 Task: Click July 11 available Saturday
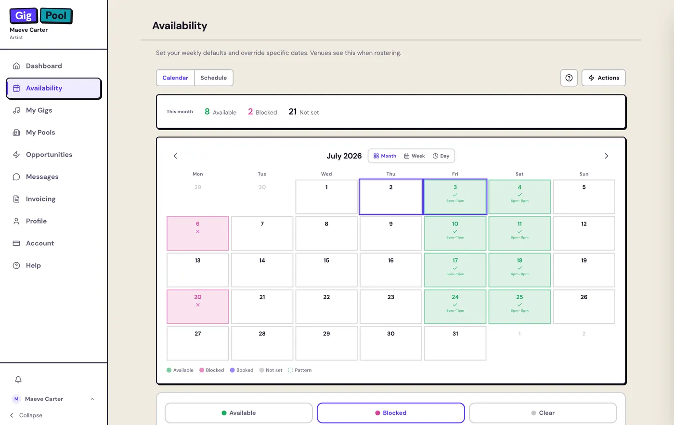(519, 233)
